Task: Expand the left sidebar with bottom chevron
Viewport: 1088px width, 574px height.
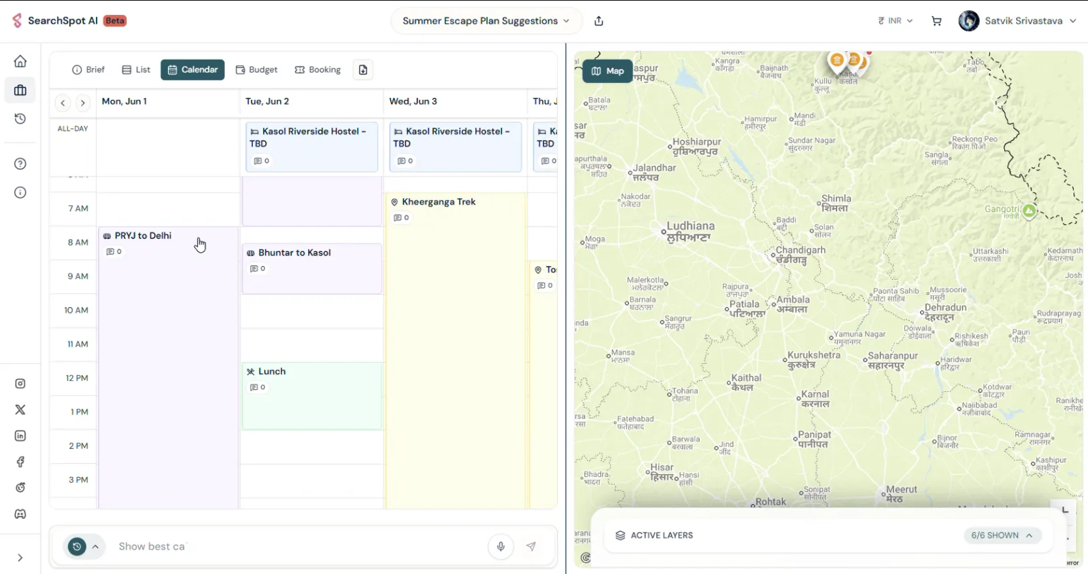Action: point(20,558)
